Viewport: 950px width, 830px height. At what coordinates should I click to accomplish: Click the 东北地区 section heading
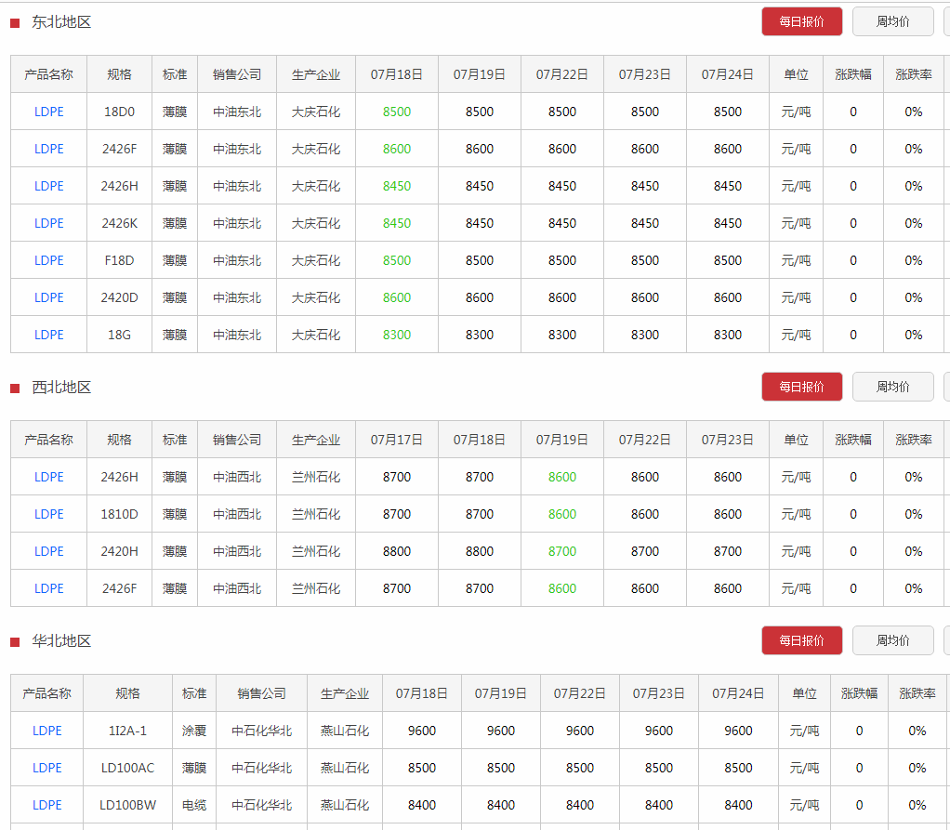(x=61, y=22)
